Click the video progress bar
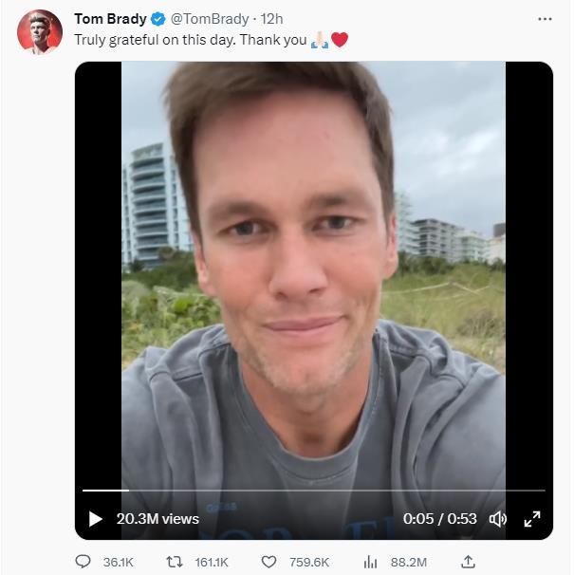Screen dimensions: 574x575 click(313, 491)
